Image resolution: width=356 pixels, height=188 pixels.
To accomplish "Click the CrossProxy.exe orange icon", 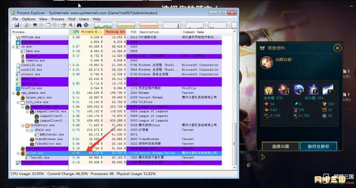I will pos(27,125).
